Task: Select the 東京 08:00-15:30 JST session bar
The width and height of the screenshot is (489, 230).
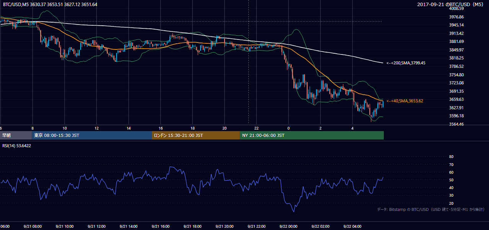Action: pyautogui.click(x=92, y=135)
